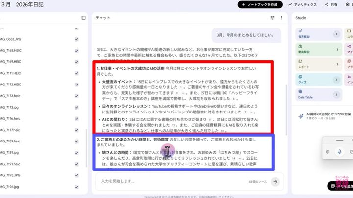Image resolution: width=353 pixels, height=198 pixels.
Task: Select the MG_7191.heic source name
Action: pyautogui.click(x=10, y=164)
